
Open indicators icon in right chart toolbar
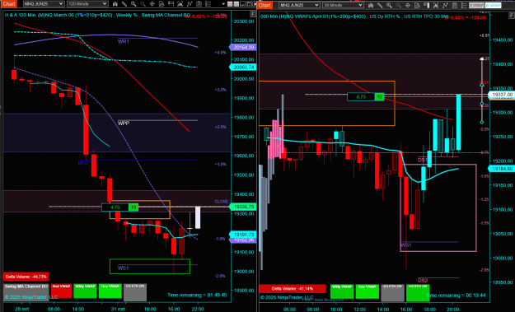point(436,5)
